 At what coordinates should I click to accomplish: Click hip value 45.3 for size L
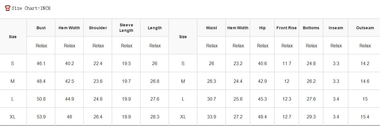[262, 99]
